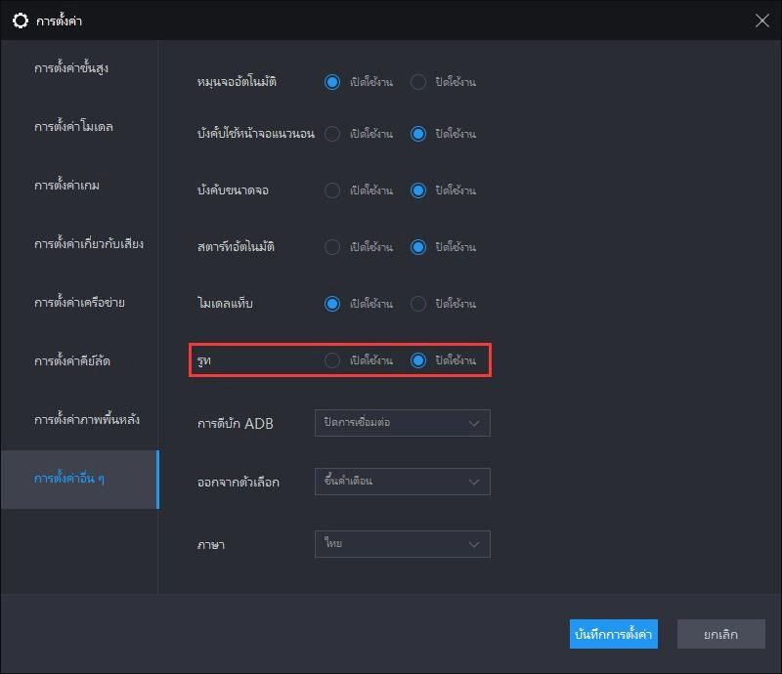Viewport: 782px width, 674px height.
Task: Enable force horizontal screen orientation
Action: 332,134
